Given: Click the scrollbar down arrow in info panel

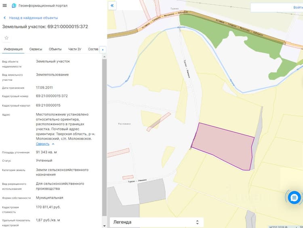Looking at the screenshot, I should tap(104, 226).
